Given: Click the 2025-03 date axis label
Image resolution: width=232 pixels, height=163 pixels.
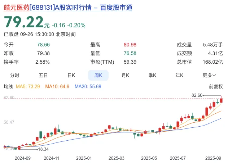Looking at the screenshot, I should pyautogui.click(x=117, y=158).
